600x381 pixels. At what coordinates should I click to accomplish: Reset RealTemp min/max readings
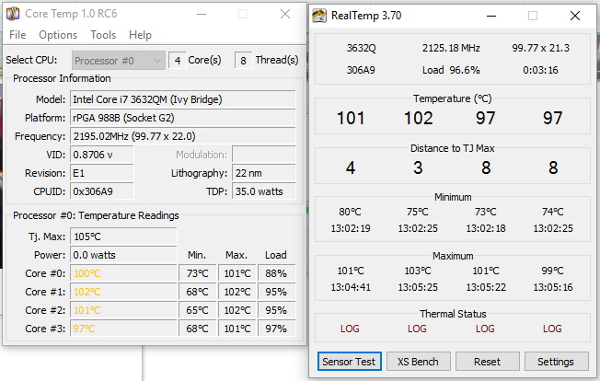pos(487,362)
